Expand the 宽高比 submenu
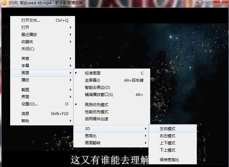This screenshot has height=167, width=229. pyautogui.click(x=91, y=136)
